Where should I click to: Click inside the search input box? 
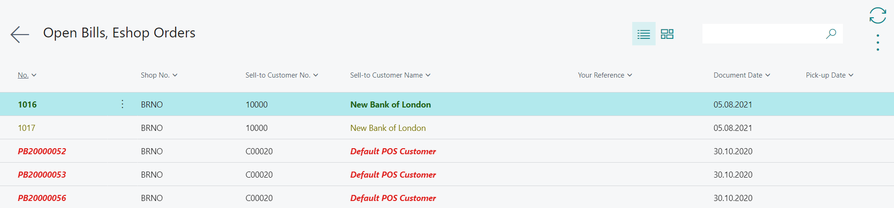(x=763, y=34)
